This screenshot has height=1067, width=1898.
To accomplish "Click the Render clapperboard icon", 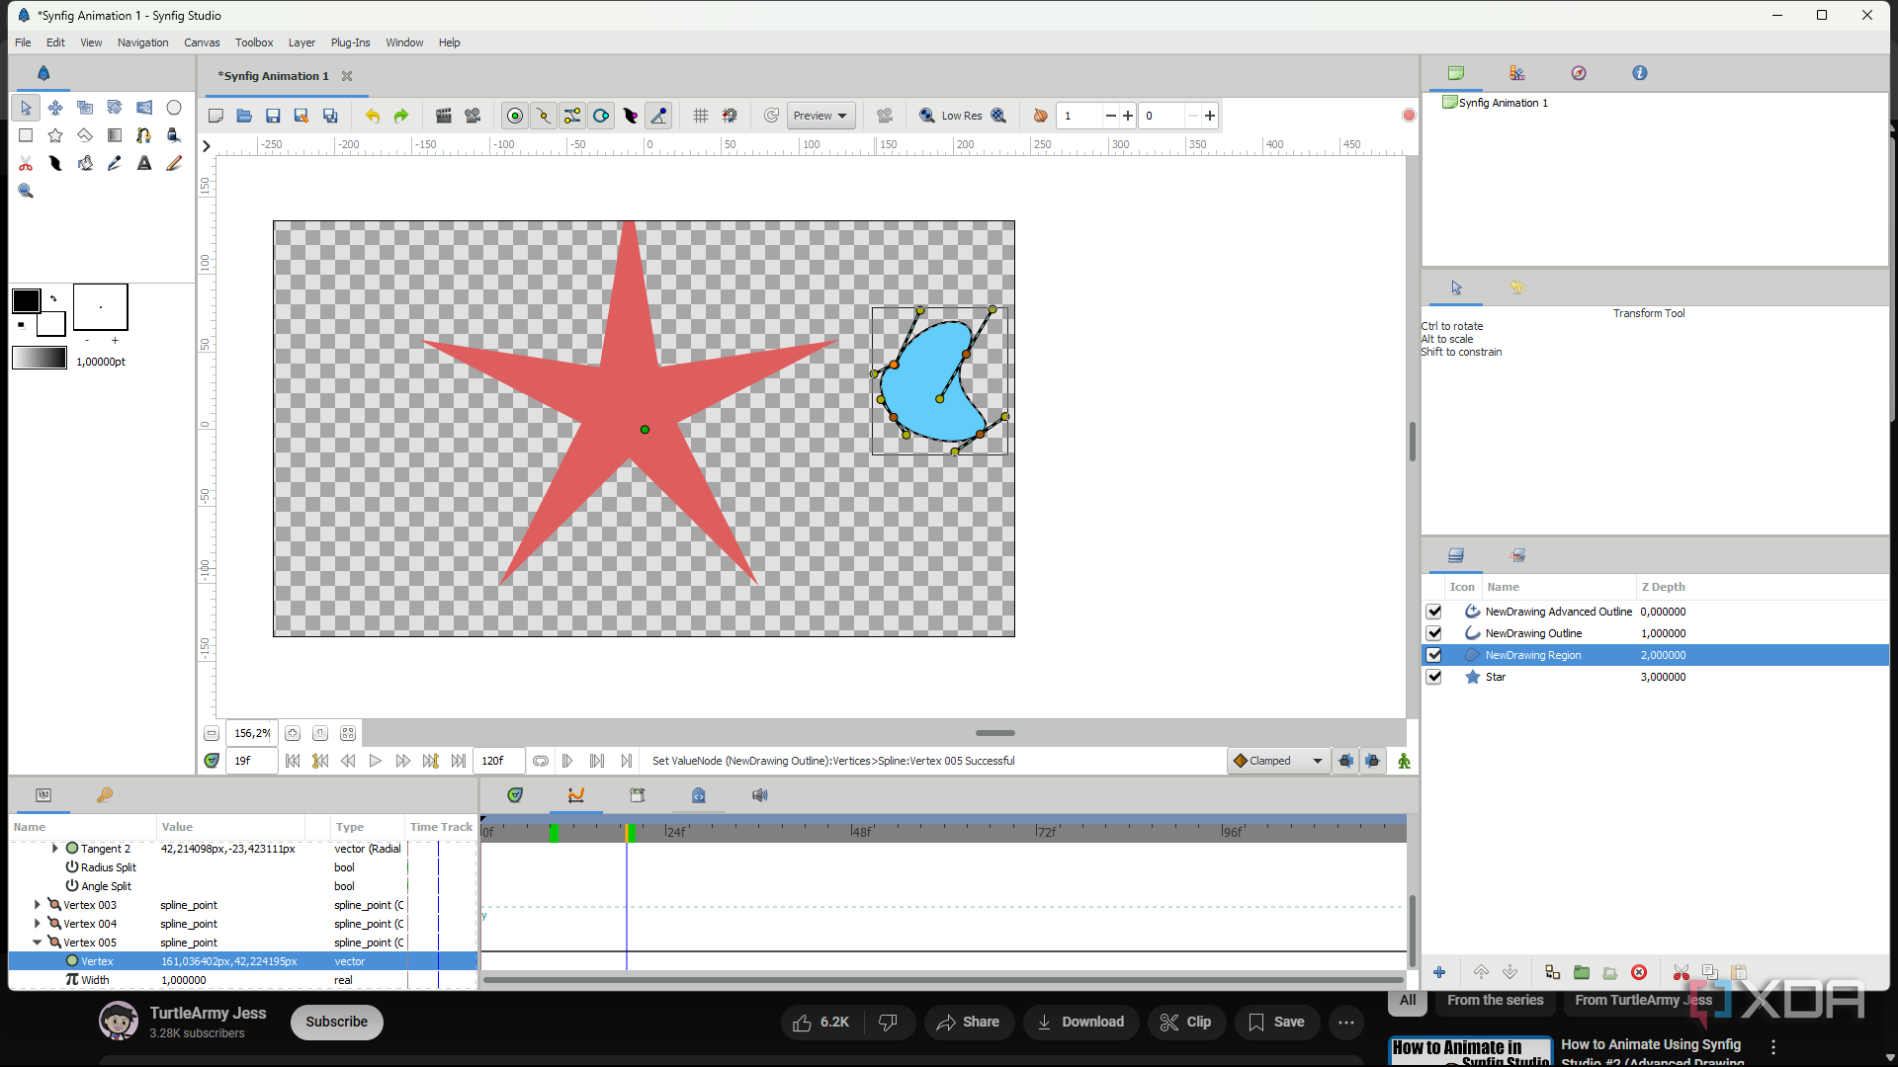I will 444,116.
